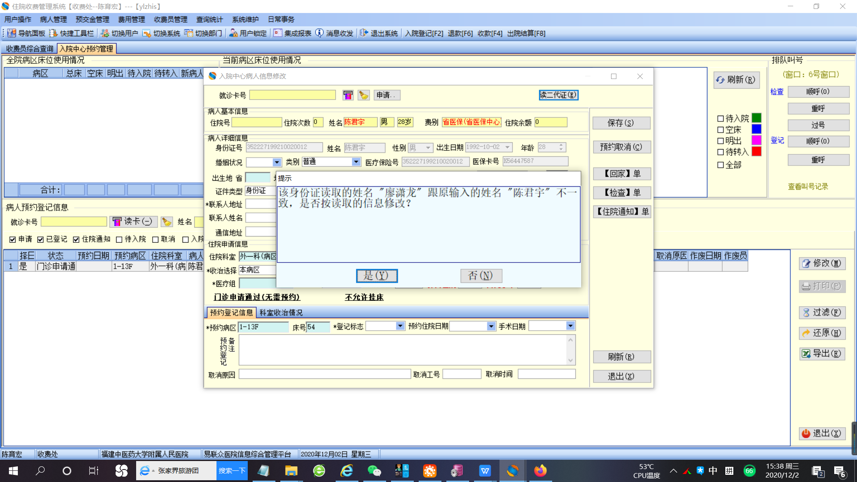Toggle the 待入院 checkbox near green swatch
Image resolution: width=857 pixels, height=482 pixels.
[720, 119]
